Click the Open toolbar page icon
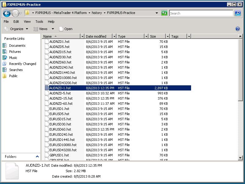The height and width of the screenshot is (184, 245). [x=61, y=29]
